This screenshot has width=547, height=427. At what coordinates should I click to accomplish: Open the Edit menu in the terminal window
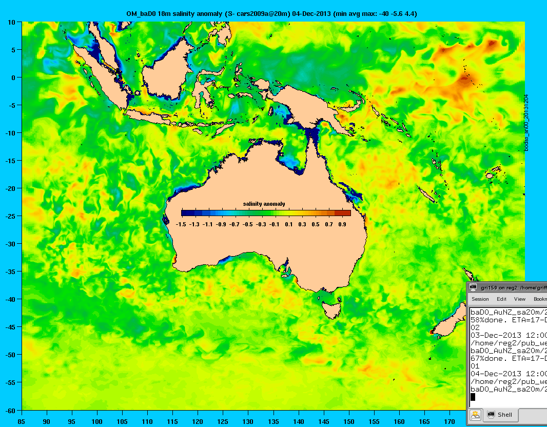pos(501,299)
